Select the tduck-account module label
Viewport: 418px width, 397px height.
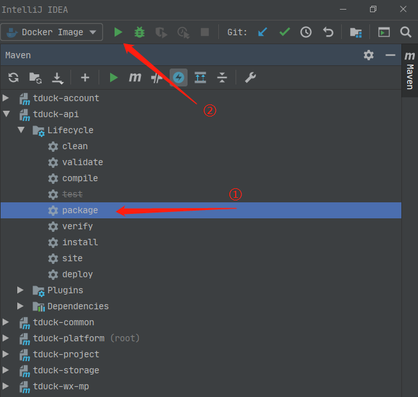coord(66,98)
